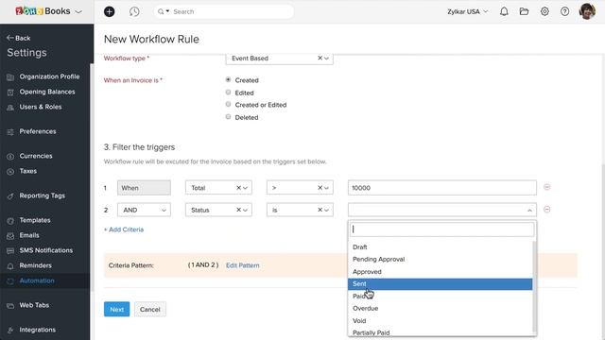Open the documents folder icon
The width and height of the screenshot is (605, 340).
pos(524,11)
